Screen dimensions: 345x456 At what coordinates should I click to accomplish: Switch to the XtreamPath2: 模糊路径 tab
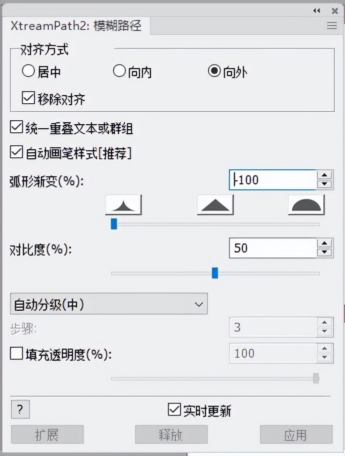pos(76,26)
